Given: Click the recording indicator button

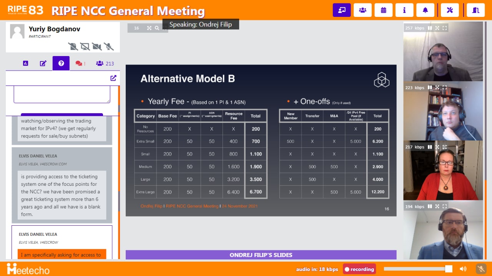Looking at the screenshot, I should [359, 269].
